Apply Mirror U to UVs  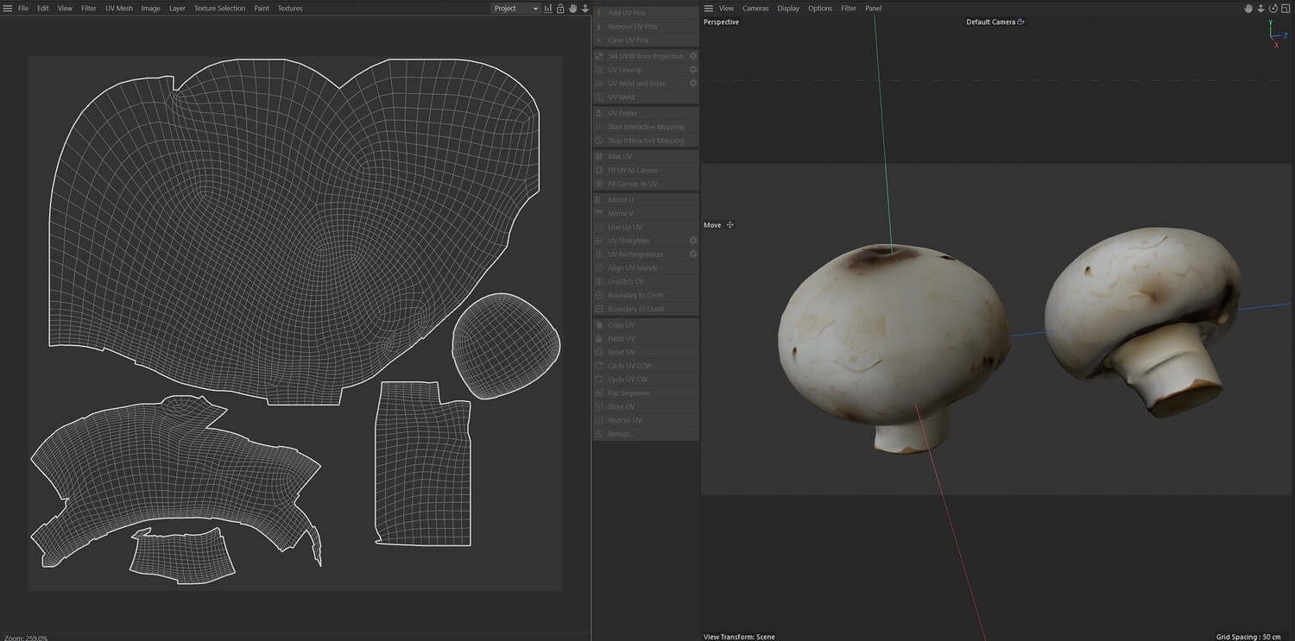[x=646, y=199]
